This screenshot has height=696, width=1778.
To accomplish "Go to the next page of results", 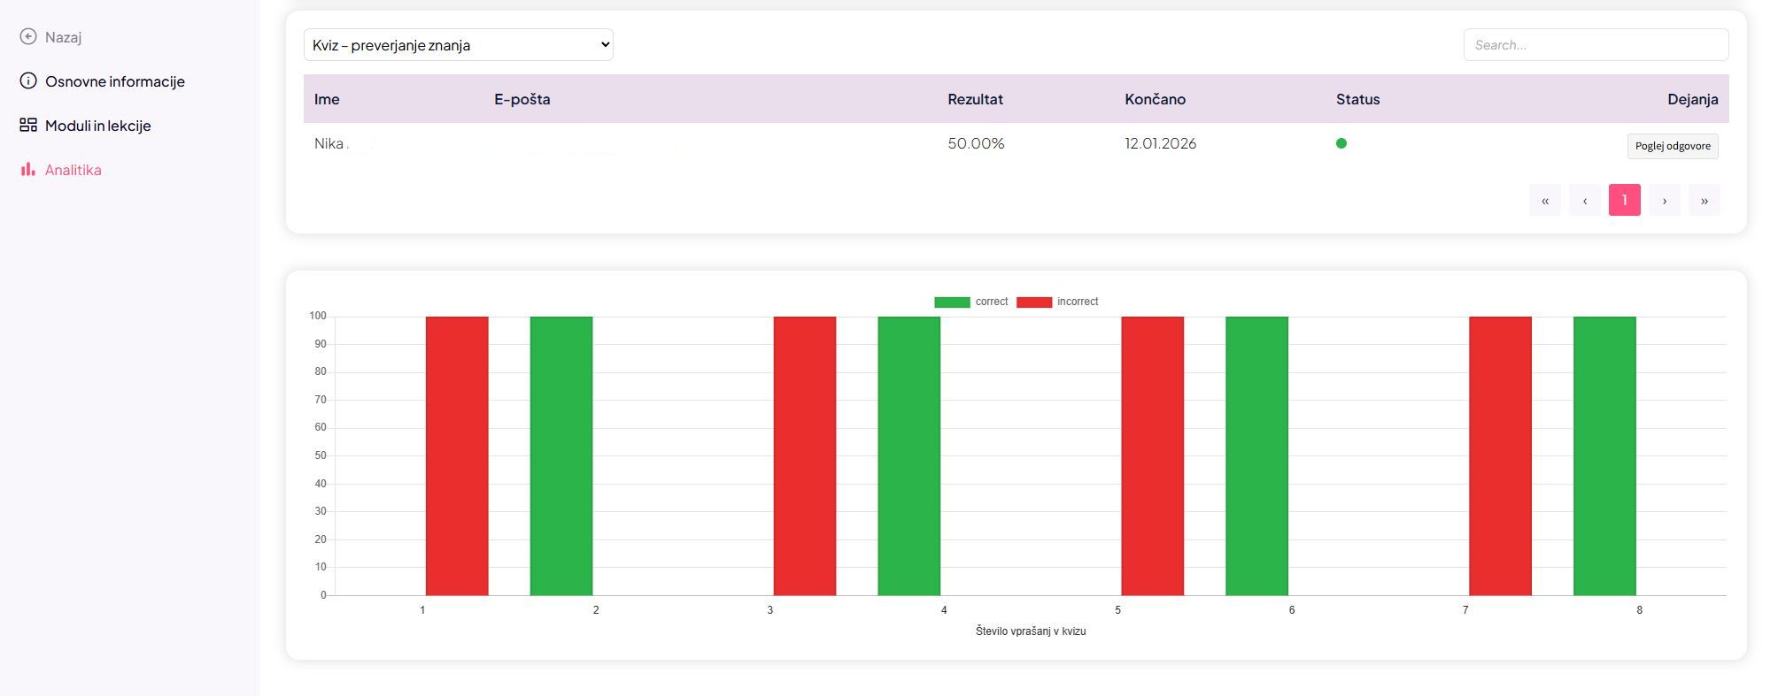I will pos(1664,201).
